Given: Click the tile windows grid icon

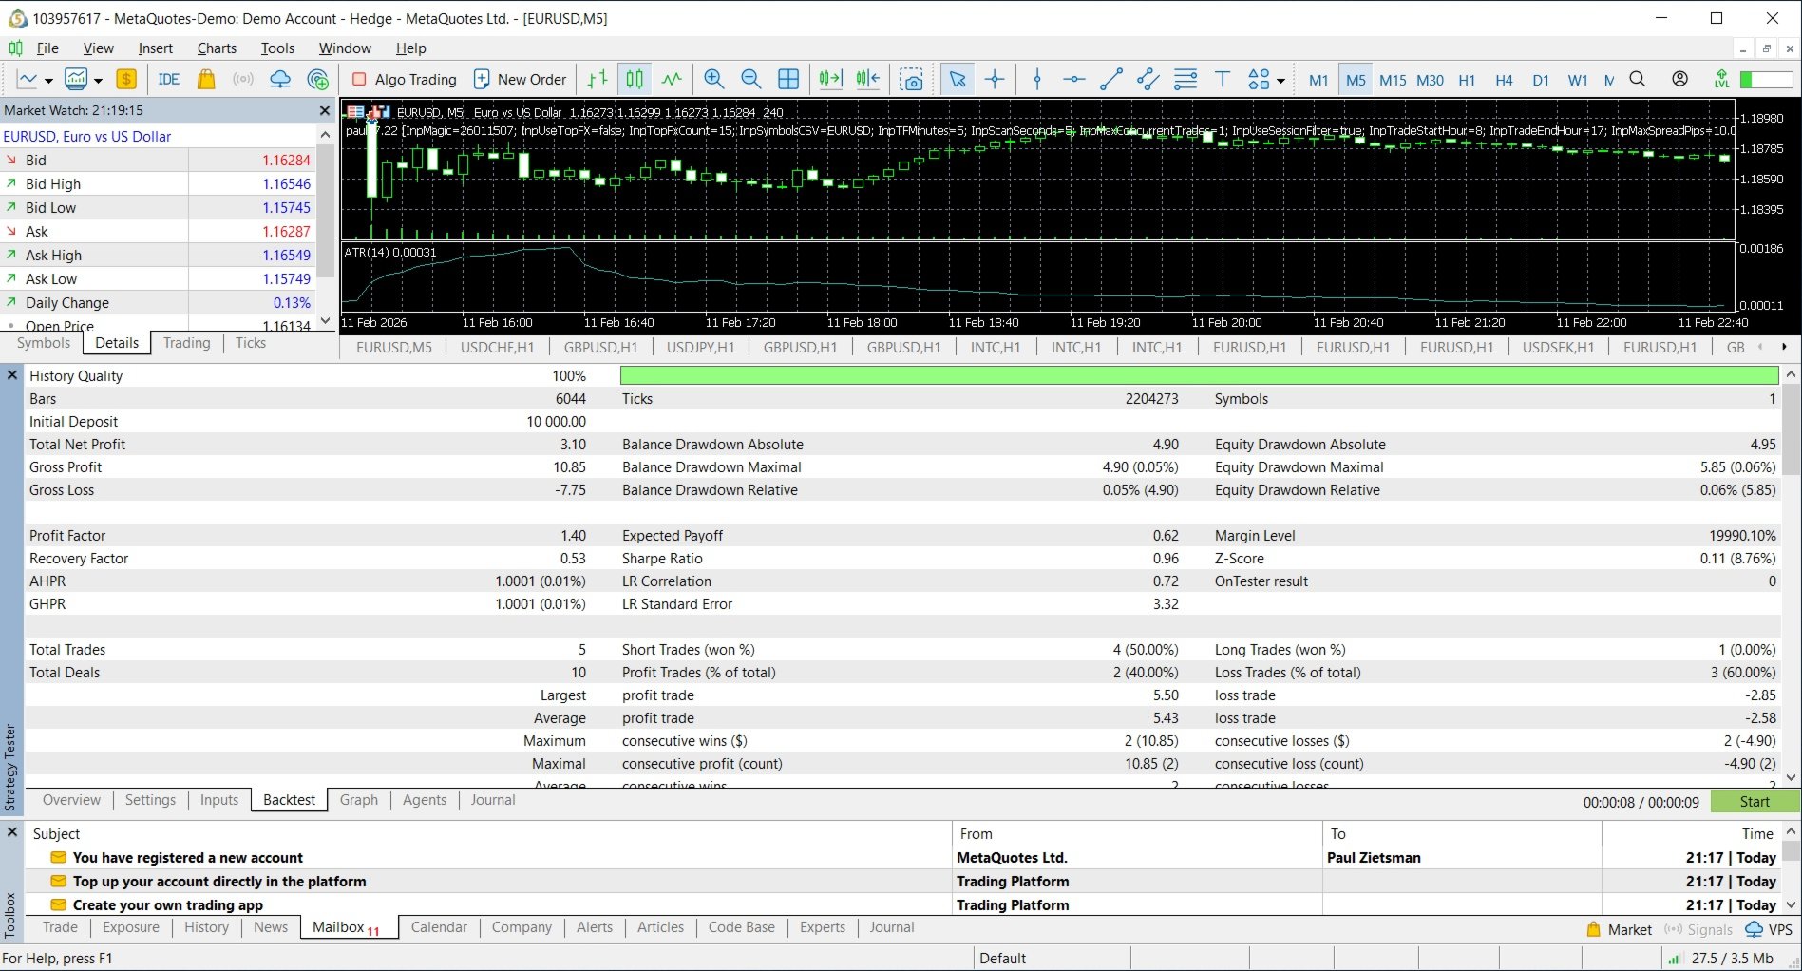Looking at the screenshot, I should coord(788,80).
